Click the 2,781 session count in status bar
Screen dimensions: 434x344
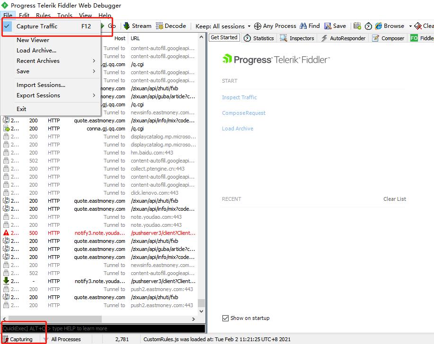122,339
